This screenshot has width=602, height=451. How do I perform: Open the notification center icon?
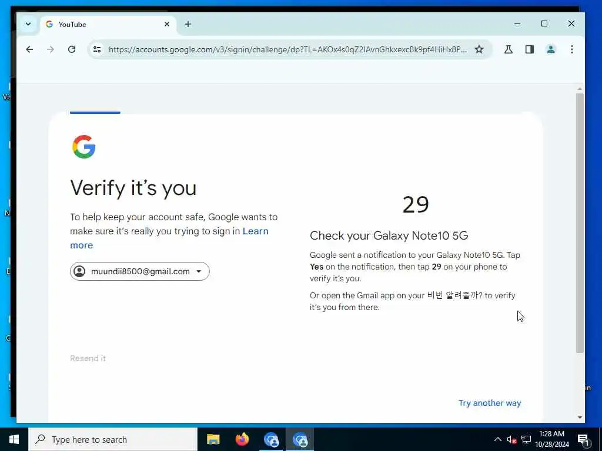[583, 439]
